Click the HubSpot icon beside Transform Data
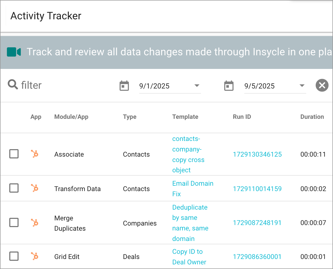Screen dimensions: 333x269 click(35, 188)
